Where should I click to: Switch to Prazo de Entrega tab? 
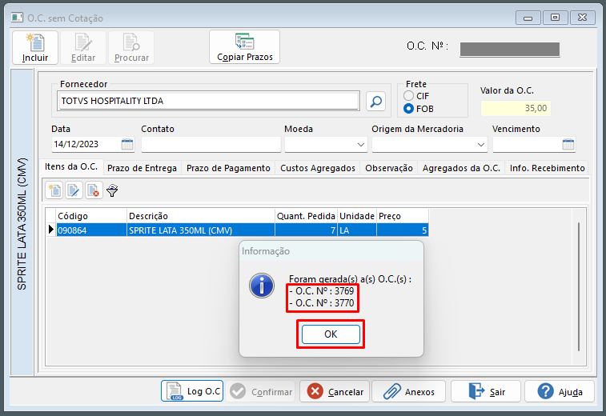pos(142,168)
